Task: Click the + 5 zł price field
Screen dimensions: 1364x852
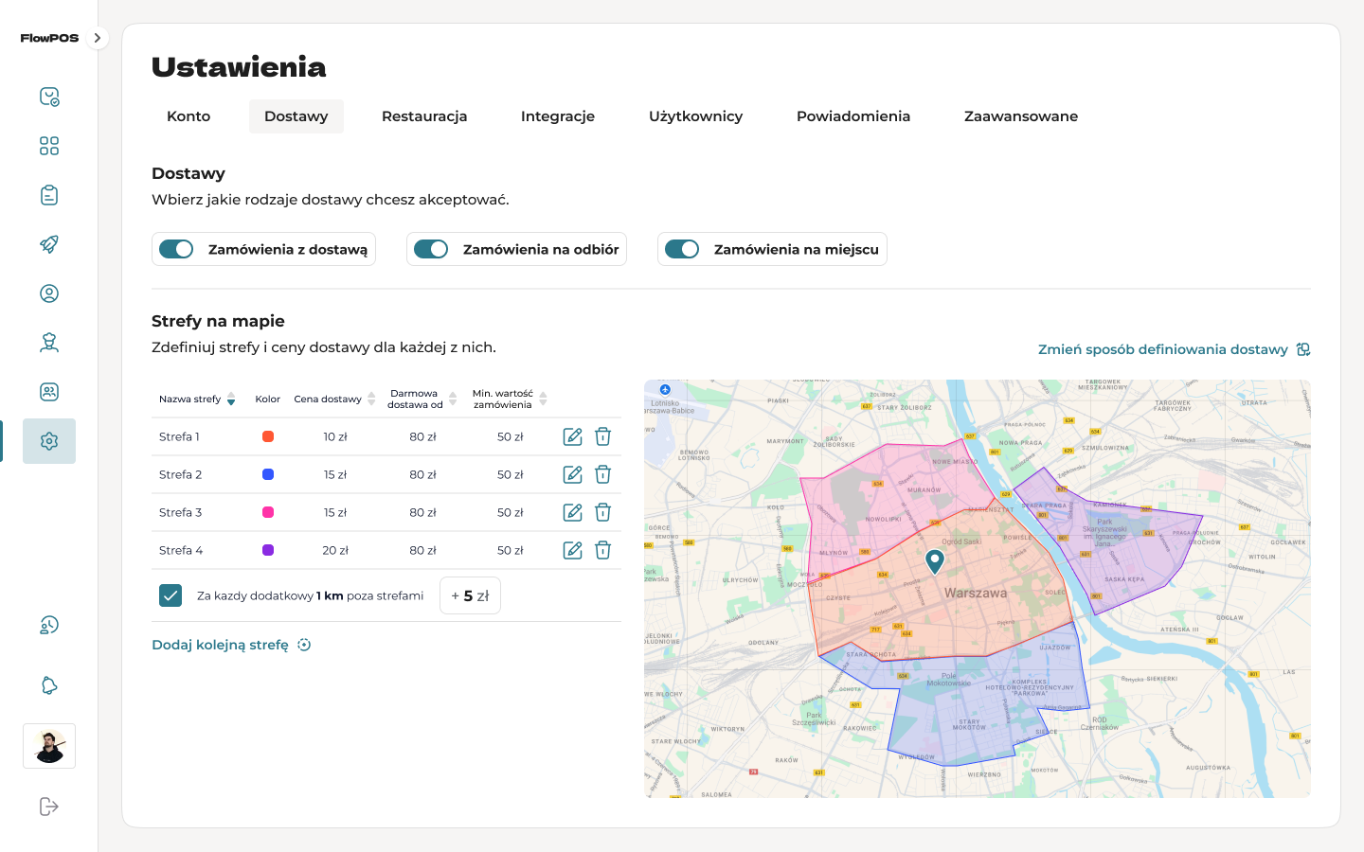Action: [470, 595]
